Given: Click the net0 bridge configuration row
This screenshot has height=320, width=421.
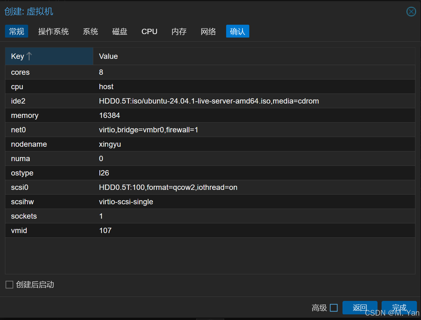Looking at the screenshot, I should pyautogui.click(x=125, y=130).
